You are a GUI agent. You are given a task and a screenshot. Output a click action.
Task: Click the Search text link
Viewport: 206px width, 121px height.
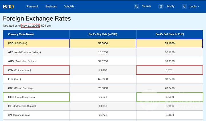[146, 6]
